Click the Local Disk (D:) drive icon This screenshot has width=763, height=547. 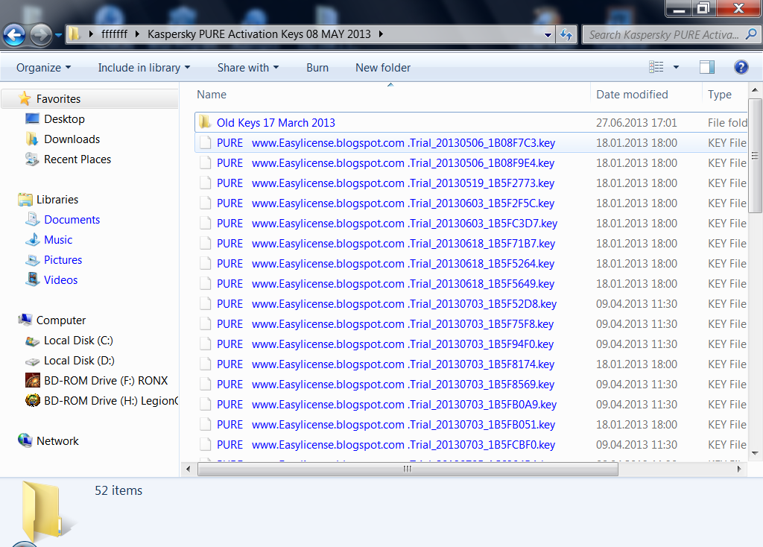click(33, 361)
